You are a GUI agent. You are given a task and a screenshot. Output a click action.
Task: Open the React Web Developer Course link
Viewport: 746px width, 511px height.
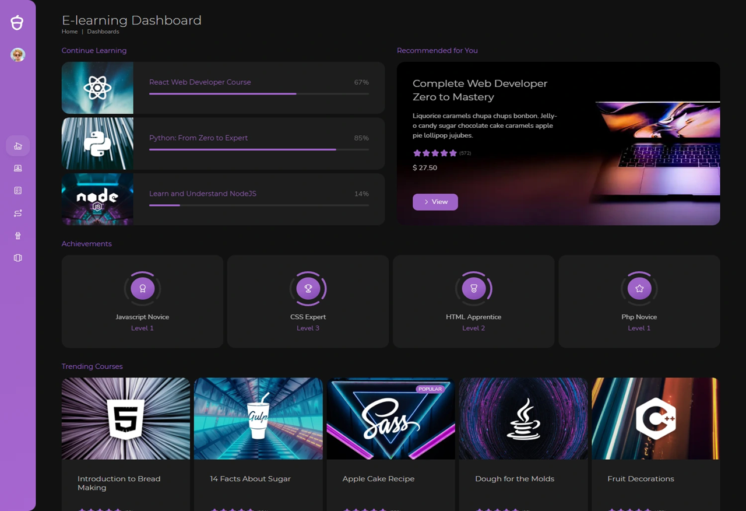(x=200, y=82)
